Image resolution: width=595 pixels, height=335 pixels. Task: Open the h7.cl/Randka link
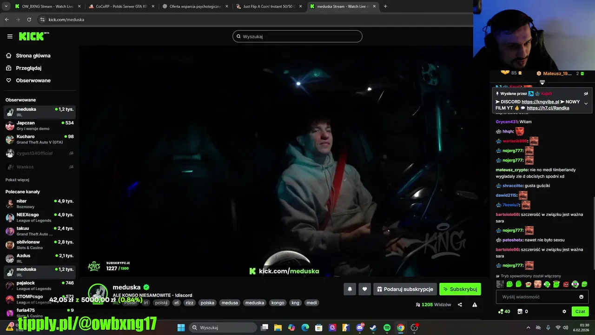(x=548, y=108)
